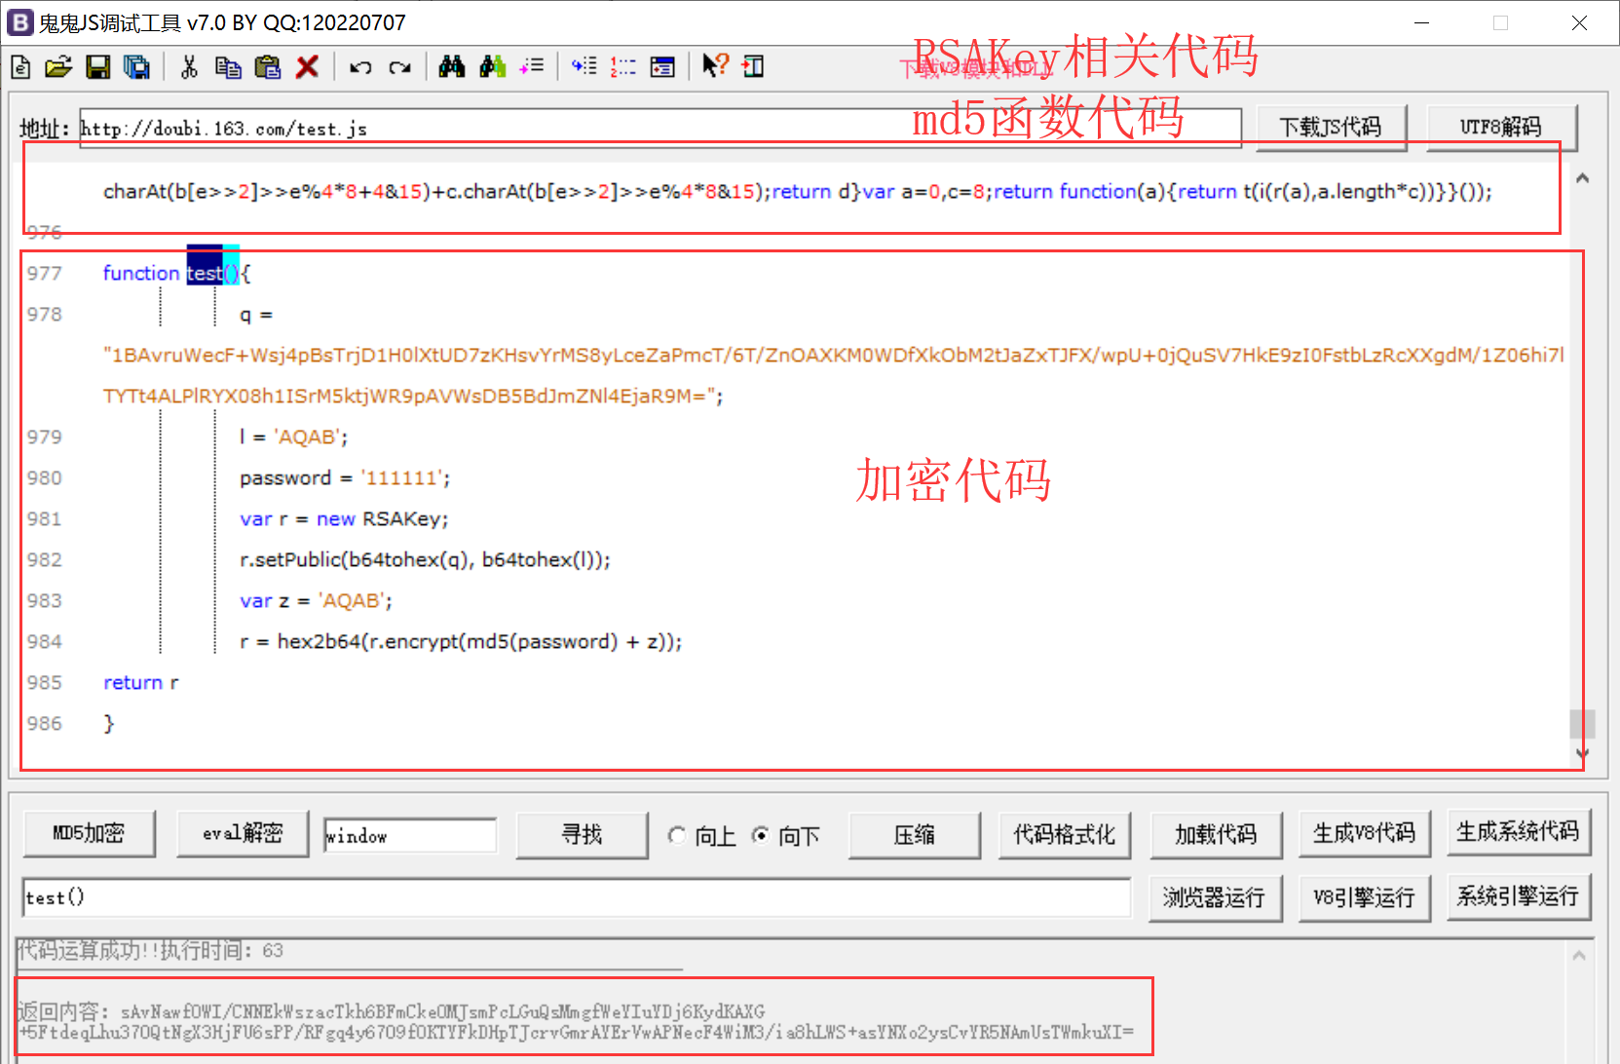
Task: Focus the expression field containing test()
Action: pos(577,897)
